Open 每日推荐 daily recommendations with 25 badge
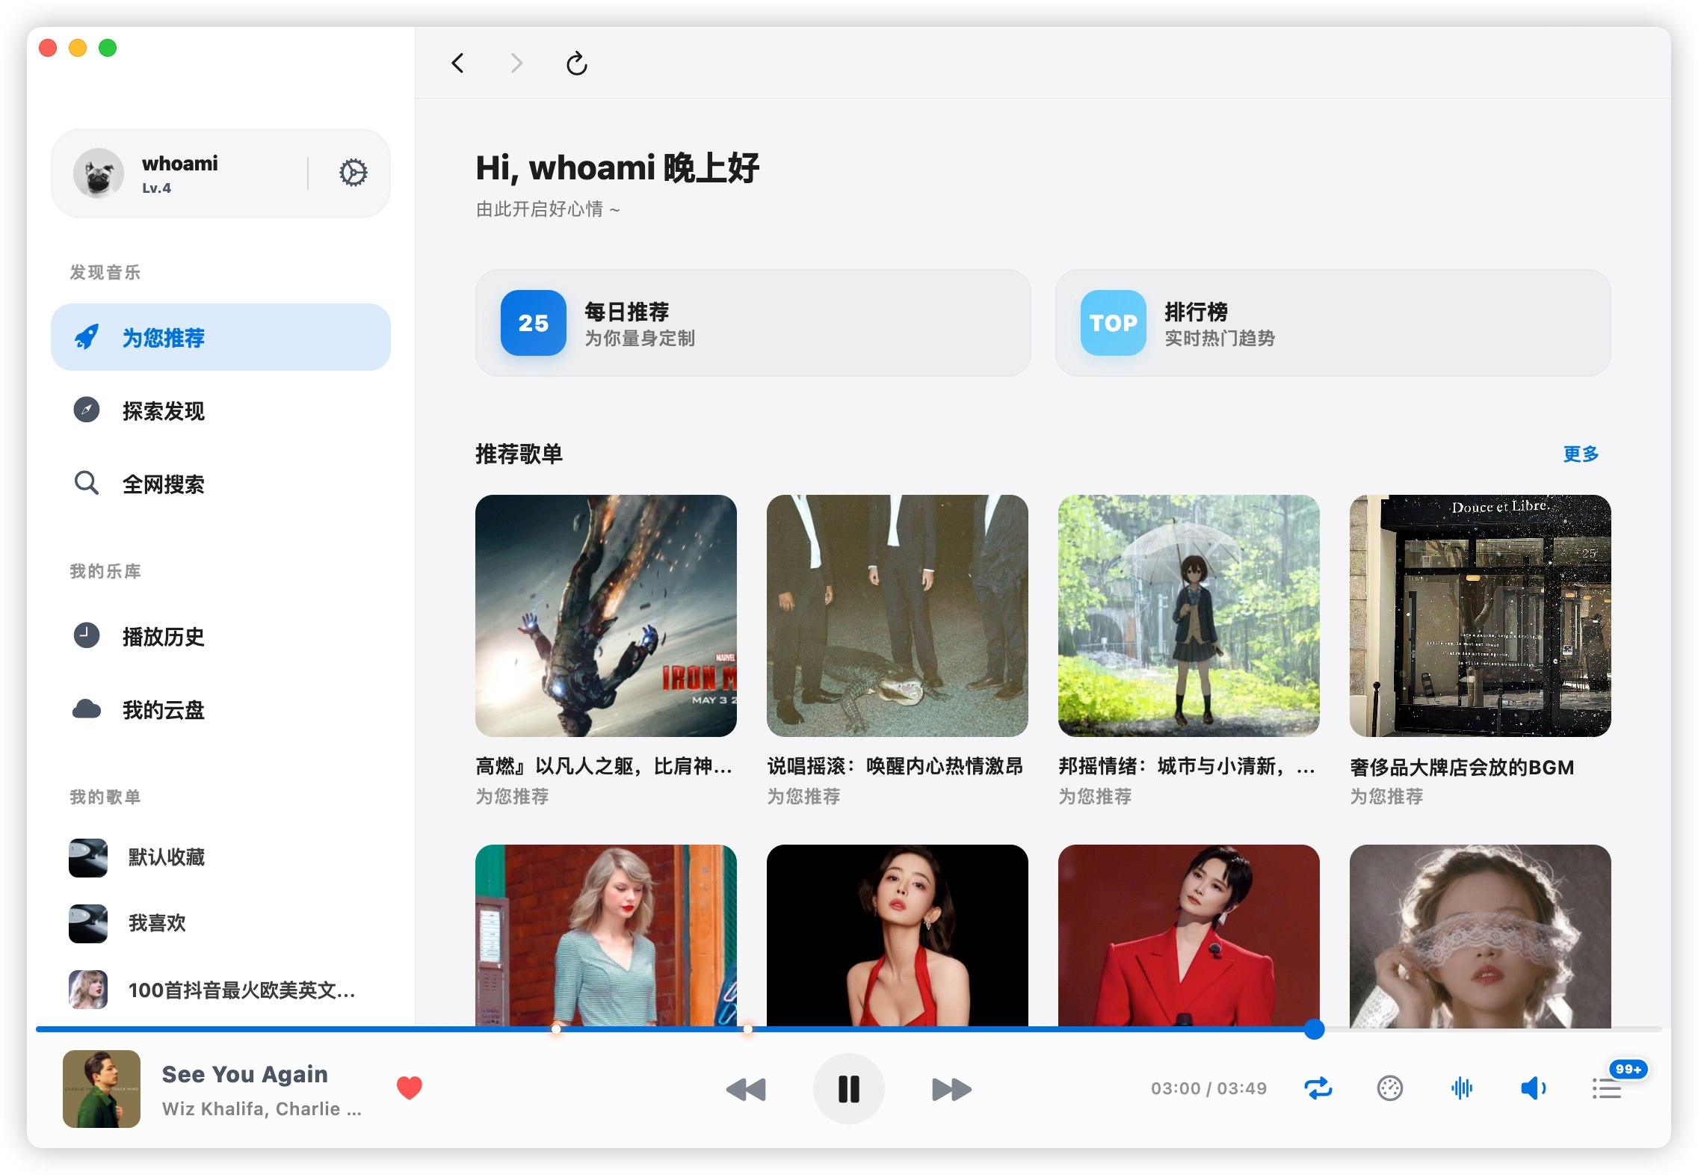 coord(752,324)
